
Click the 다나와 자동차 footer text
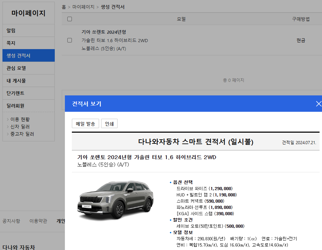point(19,247)
